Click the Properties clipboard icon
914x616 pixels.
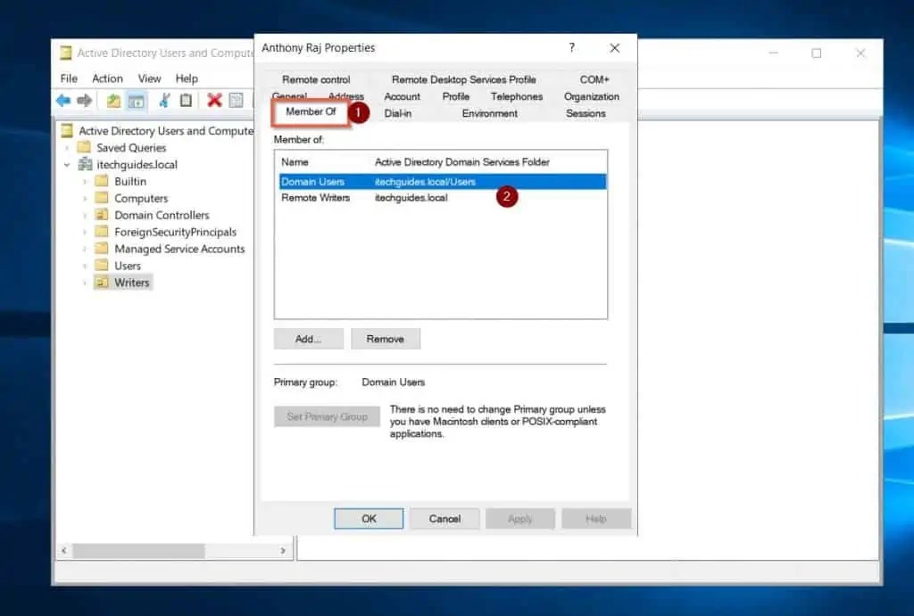pos(186,101)
